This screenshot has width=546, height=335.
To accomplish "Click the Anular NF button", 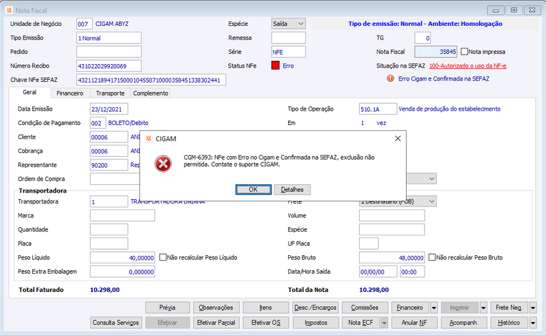I will coord(414,323).
